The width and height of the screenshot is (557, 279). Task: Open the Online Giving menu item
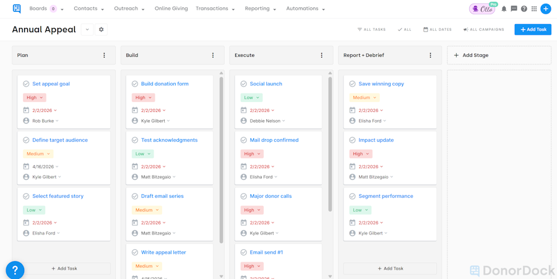(x=171, y=9)
